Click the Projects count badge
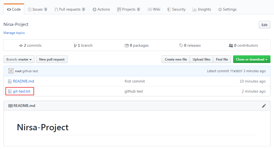Viewport: 274px width, 149px height. 138,9
